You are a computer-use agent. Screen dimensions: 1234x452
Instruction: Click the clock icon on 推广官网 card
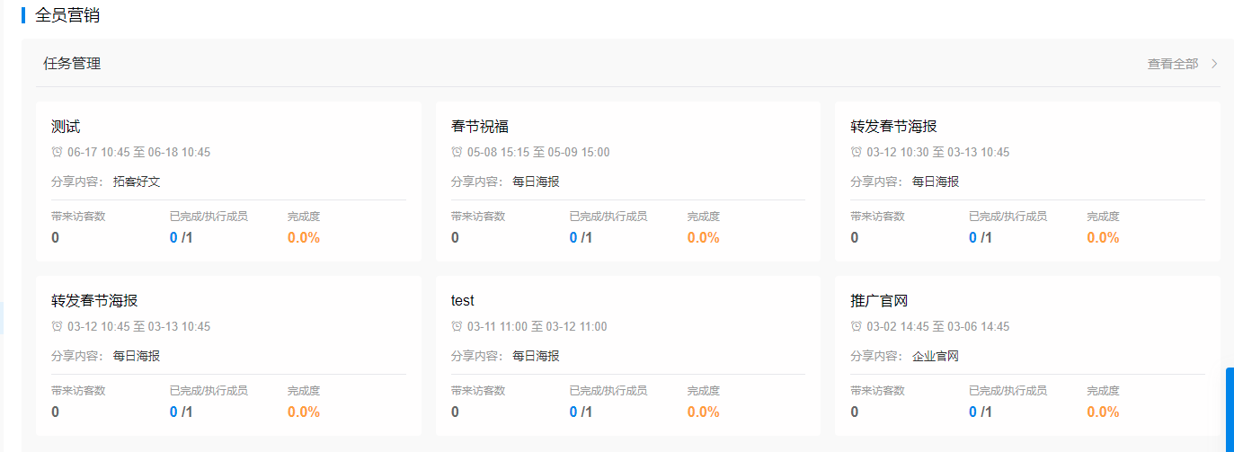(x=856, y=326)
